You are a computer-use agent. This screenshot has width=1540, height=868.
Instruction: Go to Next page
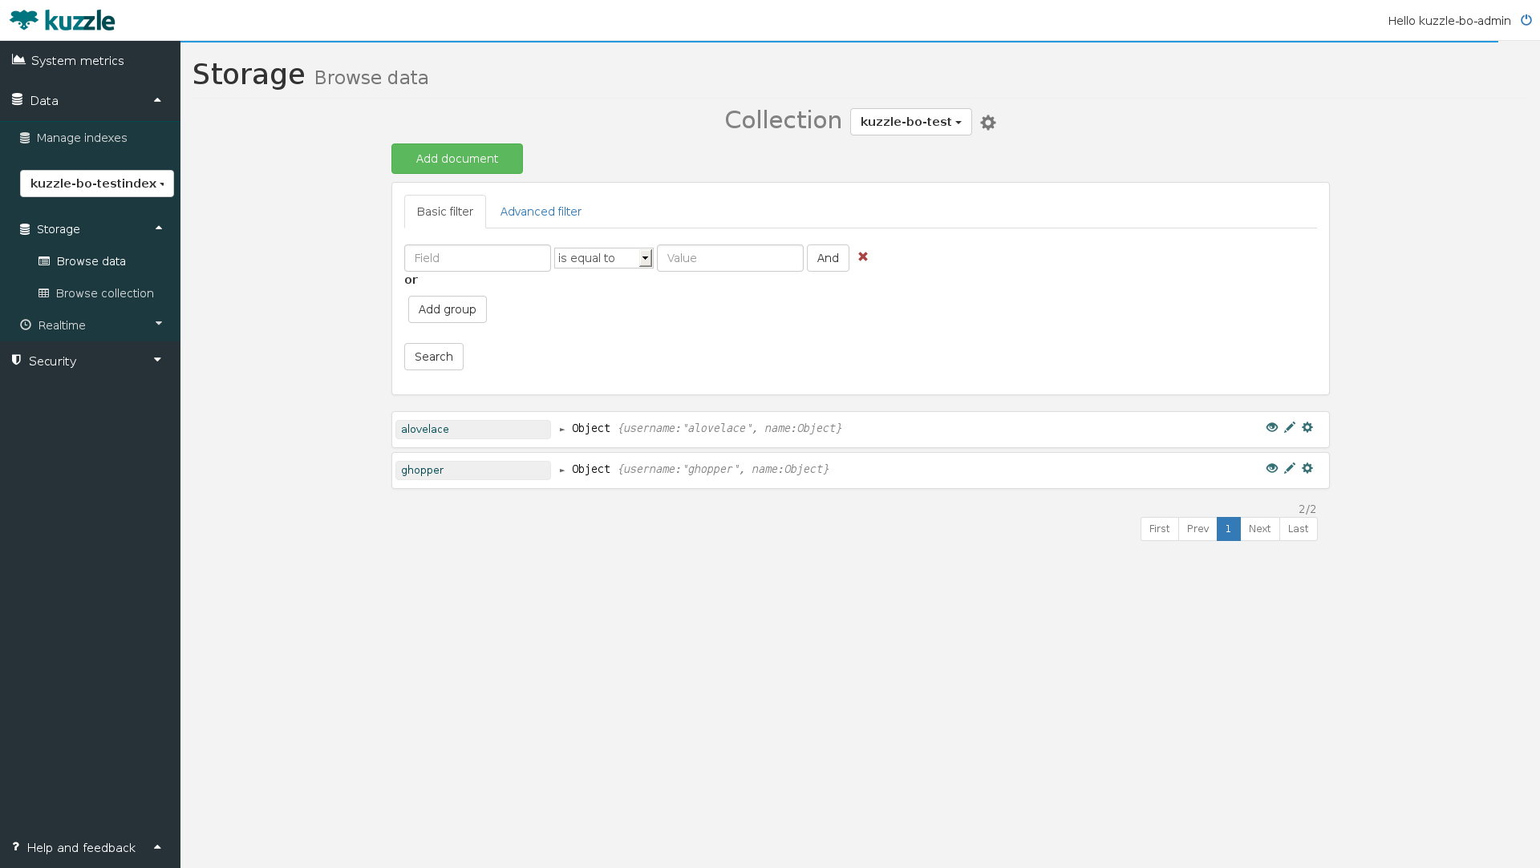pos(1259,529)
